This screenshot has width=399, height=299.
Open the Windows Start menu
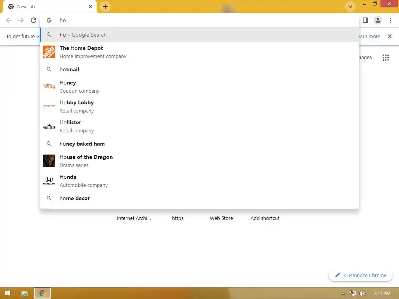point(8,294)
